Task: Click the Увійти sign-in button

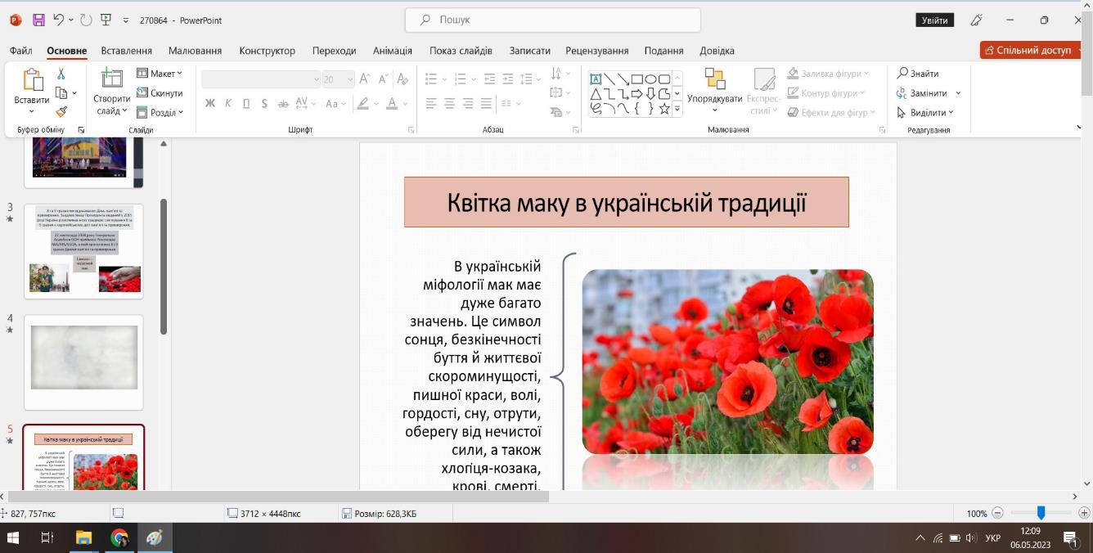Action: click(x=934, y=20)
